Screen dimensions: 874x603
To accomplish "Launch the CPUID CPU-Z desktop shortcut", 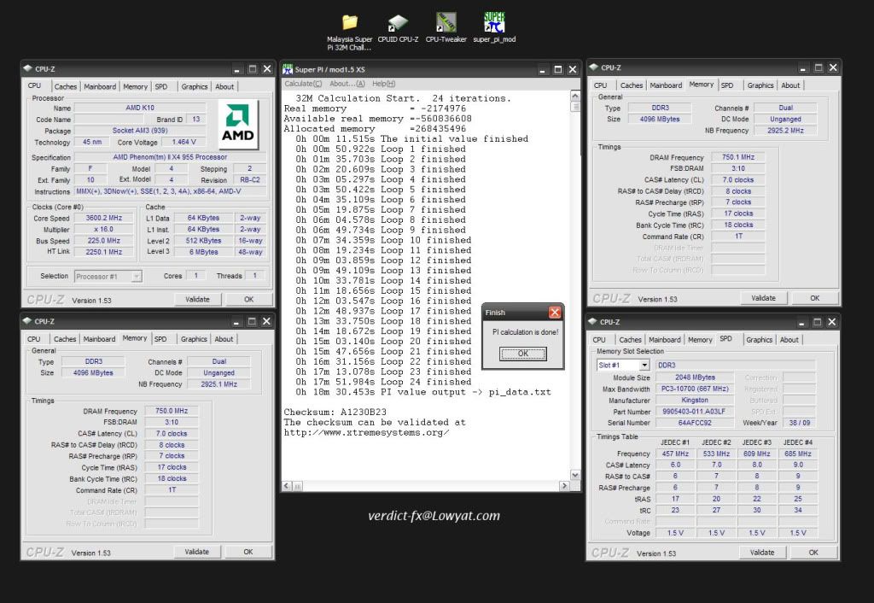I will [397, 23].
